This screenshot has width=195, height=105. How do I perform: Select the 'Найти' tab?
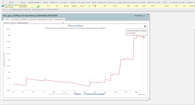point(50,19)
